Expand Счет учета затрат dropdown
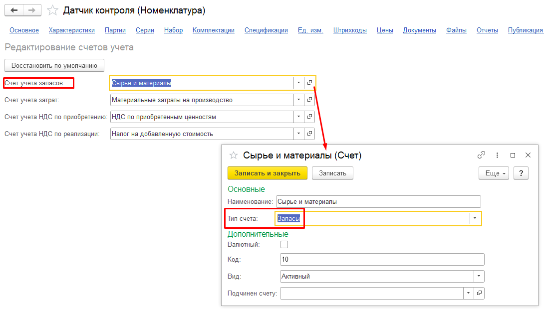This screenshot has height=309, width=544. click(x=299, y=100)
